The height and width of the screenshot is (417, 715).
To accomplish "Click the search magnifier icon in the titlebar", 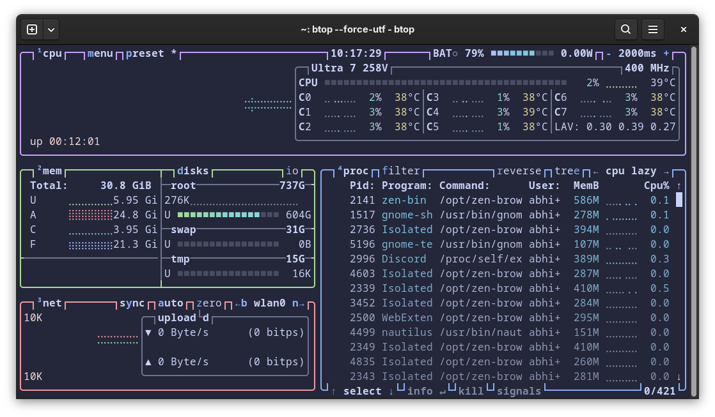I will pyautogui.click(x=625, y=29).
